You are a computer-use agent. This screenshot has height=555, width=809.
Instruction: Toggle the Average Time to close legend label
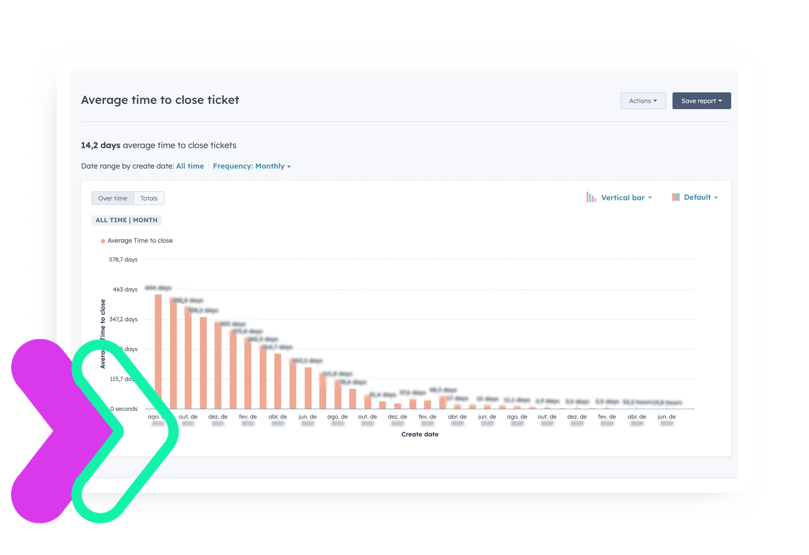coord(140,241)
